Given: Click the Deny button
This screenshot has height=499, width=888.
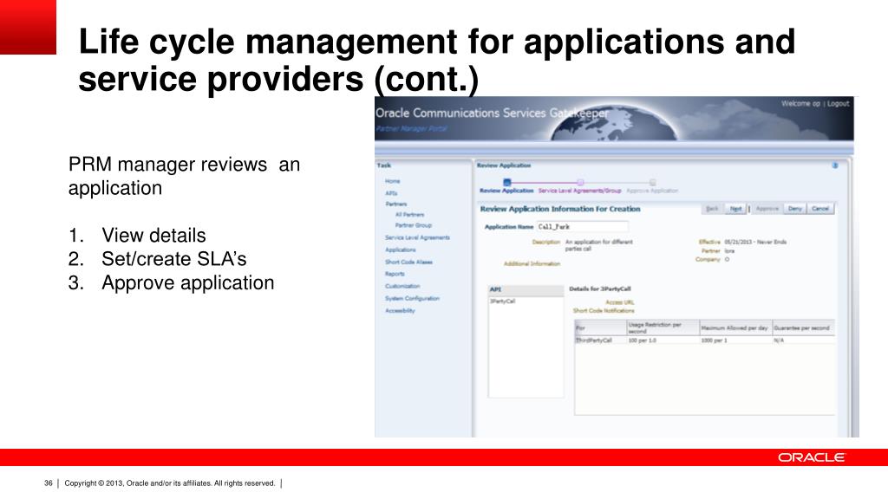Looking at the screenshot, I should point(795,209).
